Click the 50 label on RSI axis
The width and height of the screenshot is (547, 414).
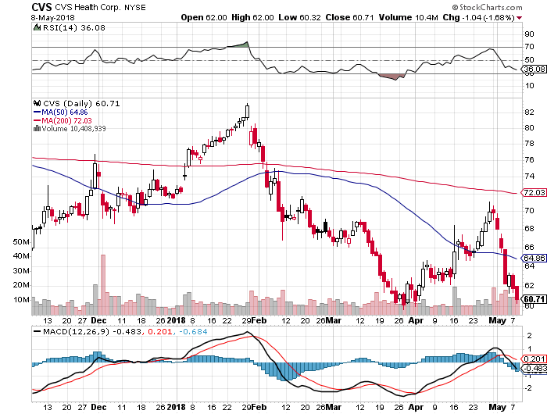click(529, 59)
